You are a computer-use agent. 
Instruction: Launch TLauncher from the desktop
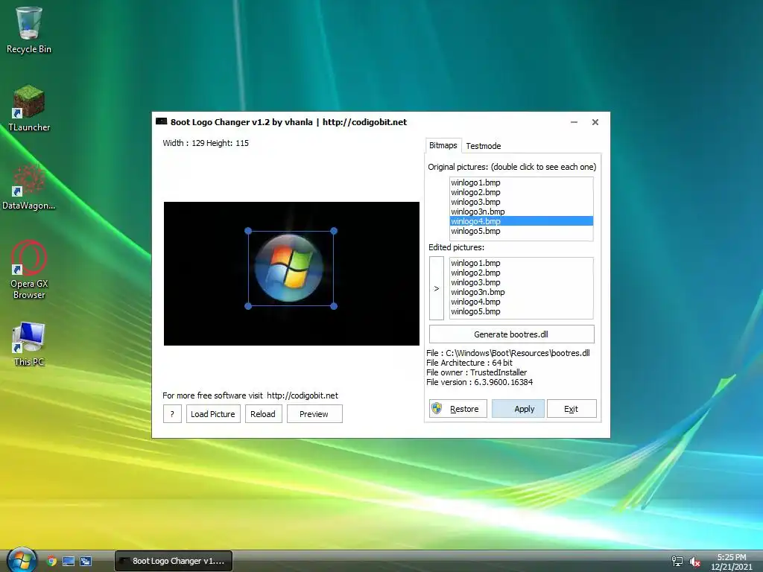[29, 108]
